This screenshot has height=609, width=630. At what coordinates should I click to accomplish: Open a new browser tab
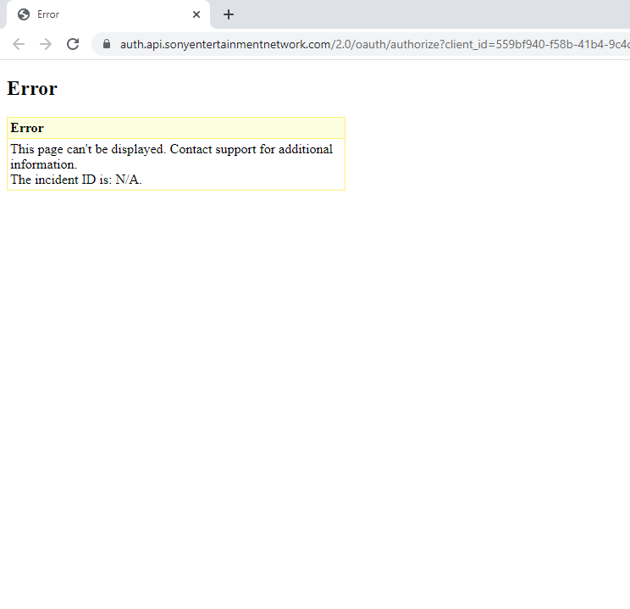pyautogui.click(x=229, y=14)
